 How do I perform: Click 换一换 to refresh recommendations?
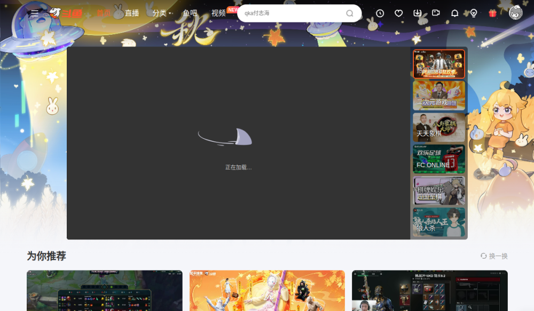498,256
